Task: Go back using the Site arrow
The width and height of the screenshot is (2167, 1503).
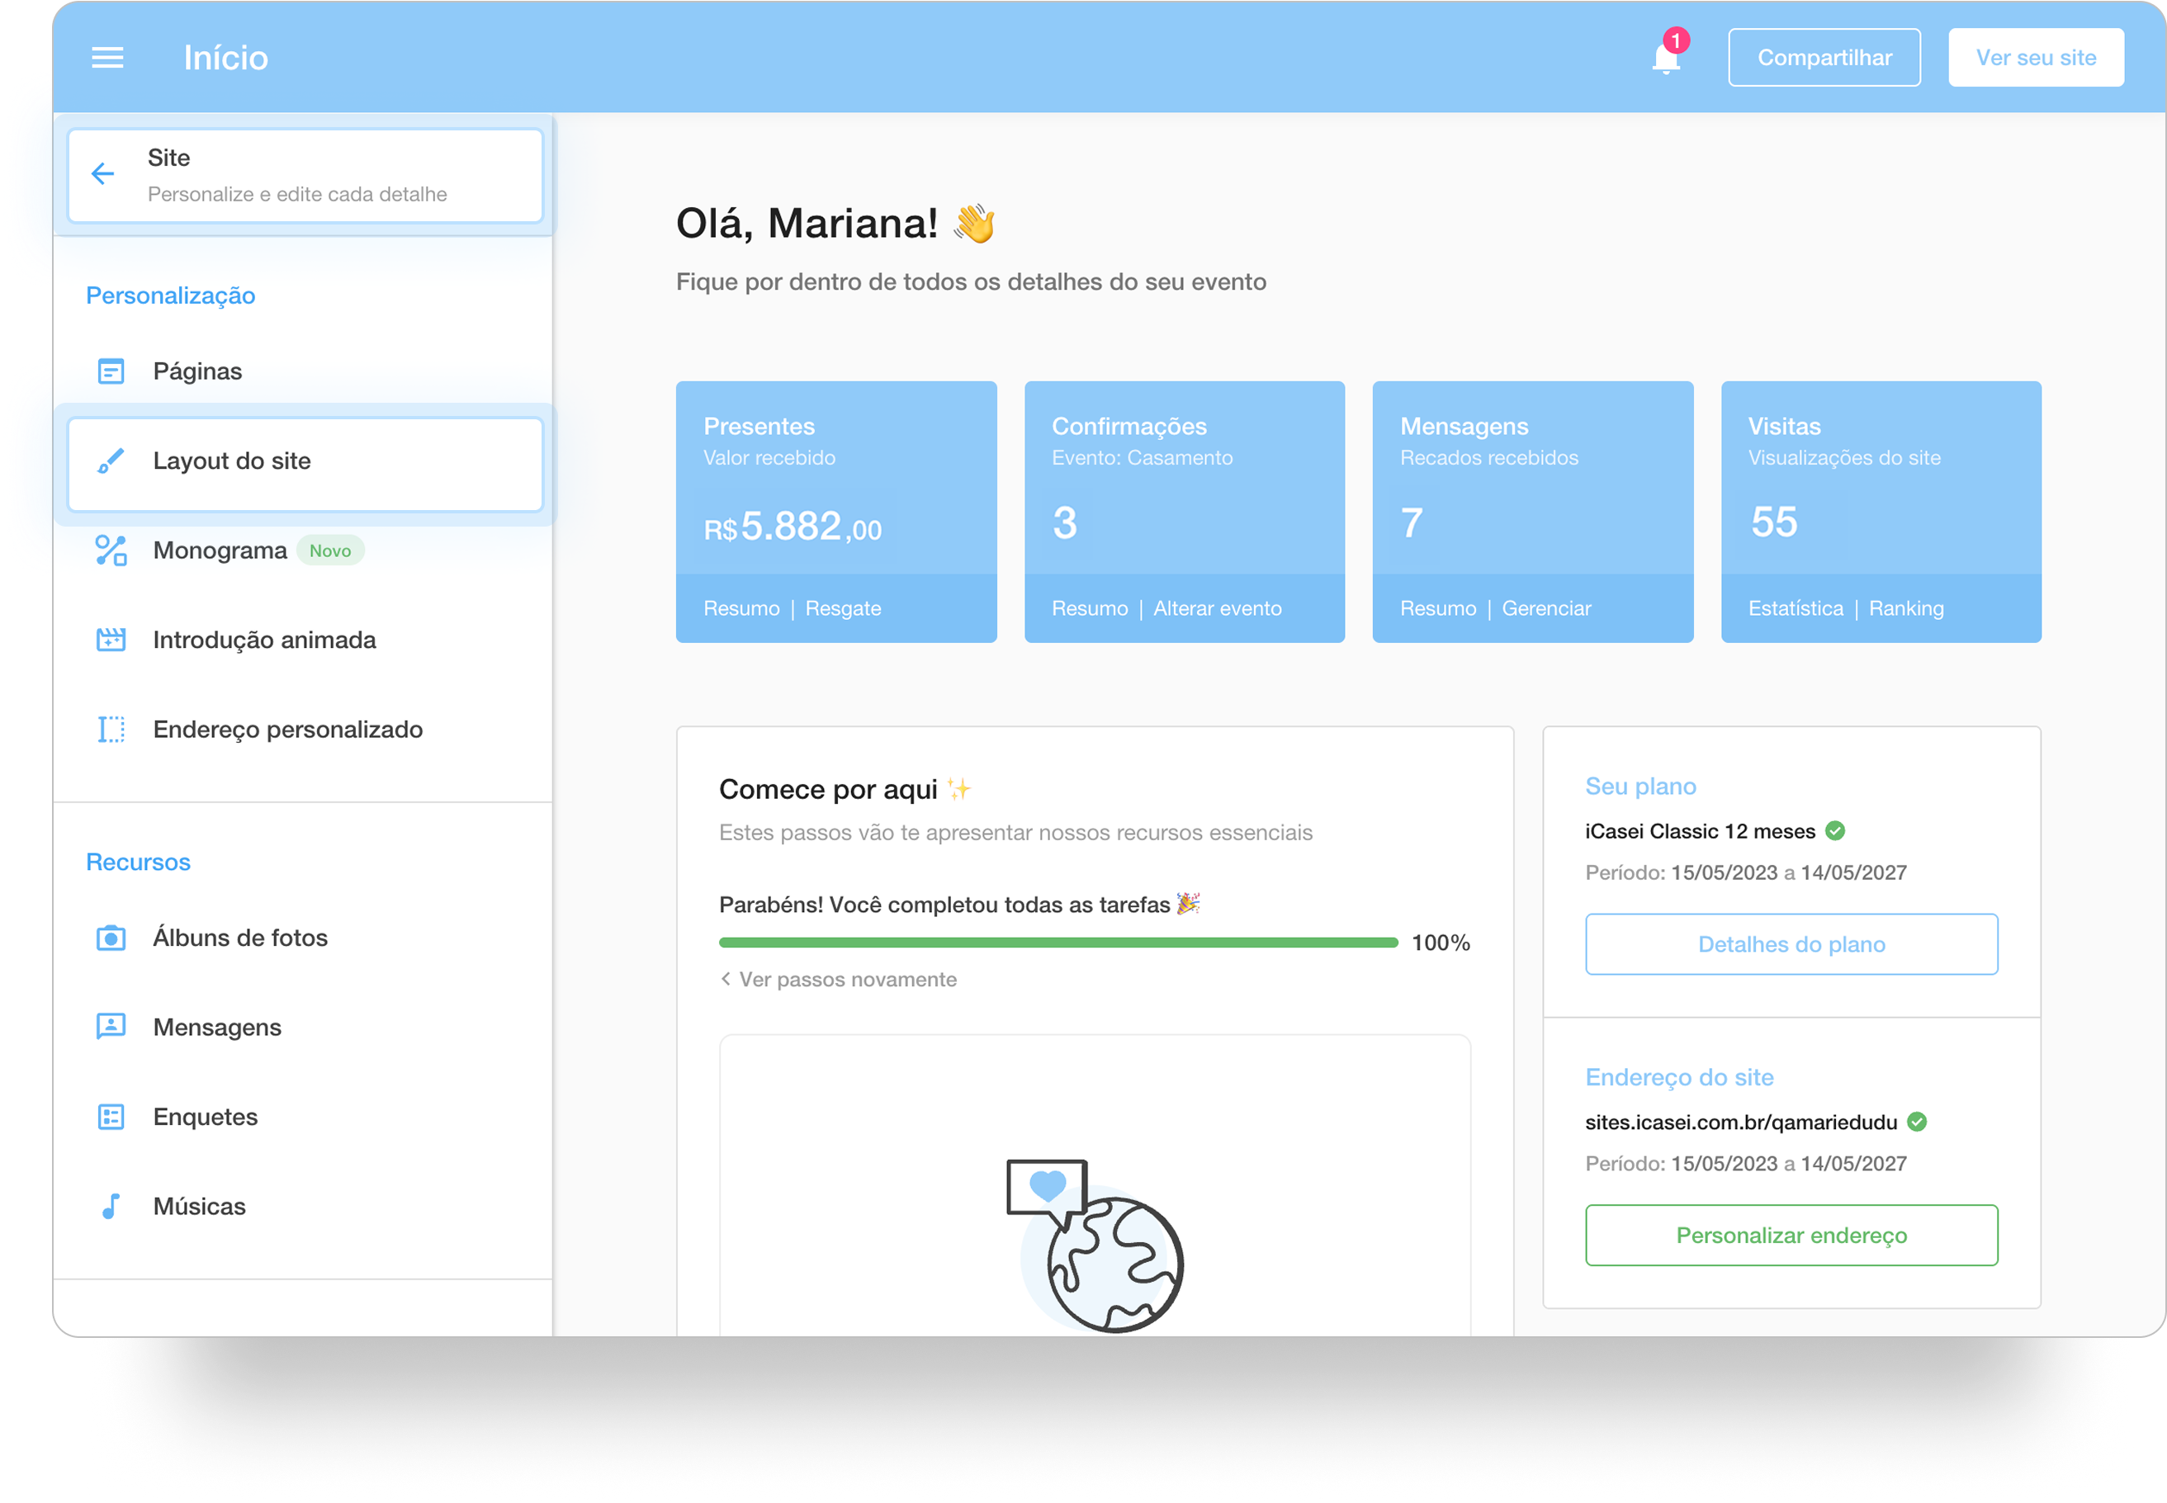Action: (102, 173)
